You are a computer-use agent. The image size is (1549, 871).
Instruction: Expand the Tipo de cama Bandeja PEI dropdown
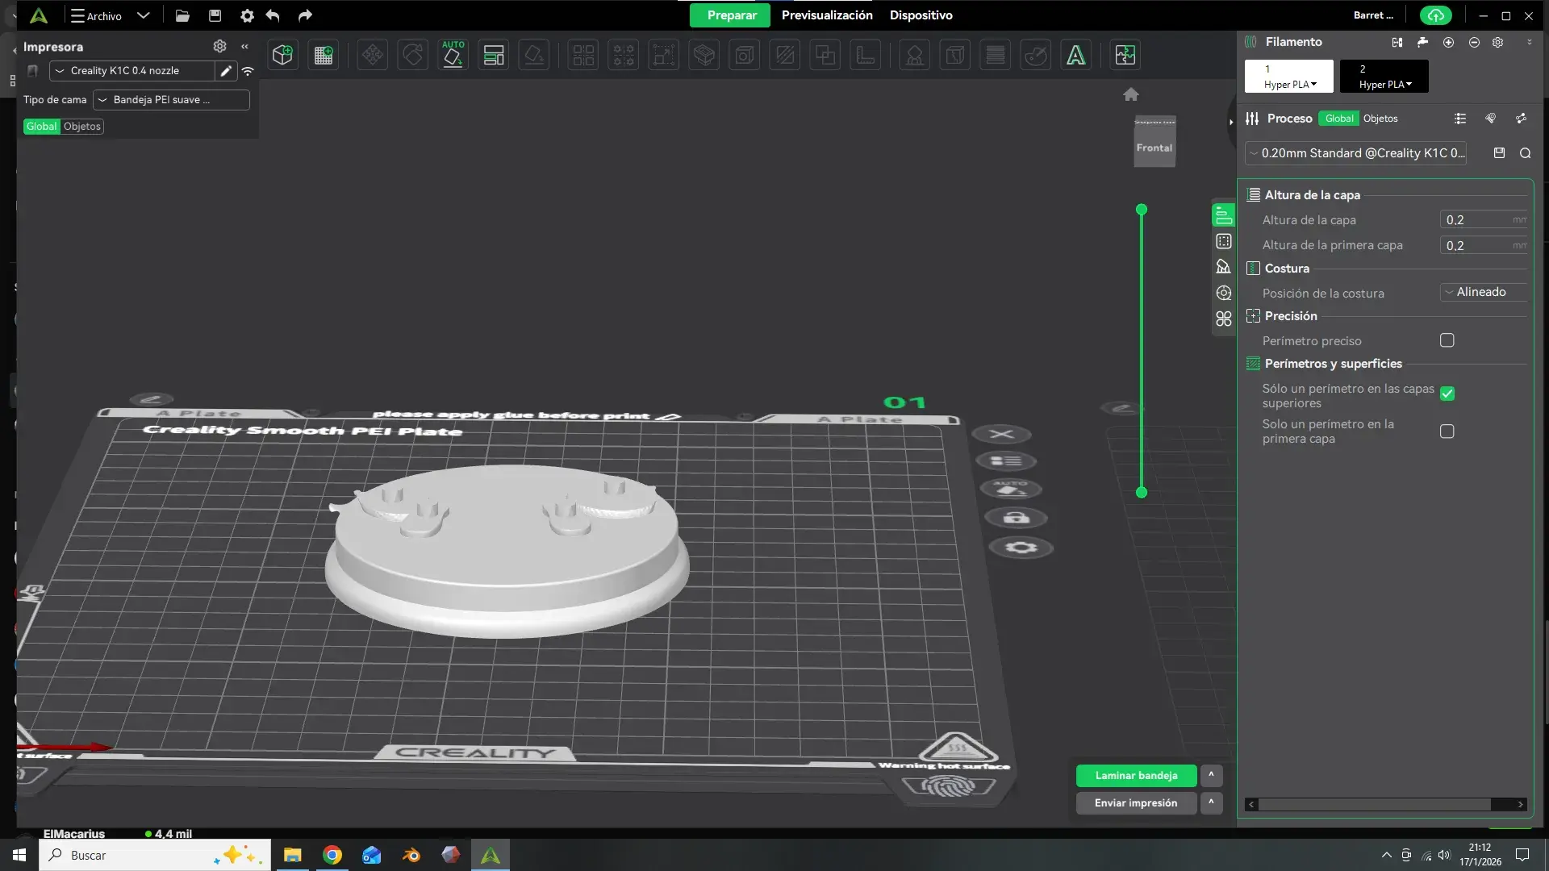click(x=170, y=100)
